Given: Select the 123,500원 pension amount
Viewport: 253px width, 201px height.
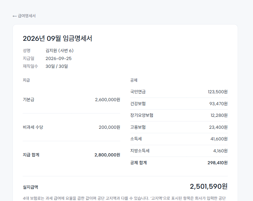Looking at the screenshot, I should click(x=218, y=92).
